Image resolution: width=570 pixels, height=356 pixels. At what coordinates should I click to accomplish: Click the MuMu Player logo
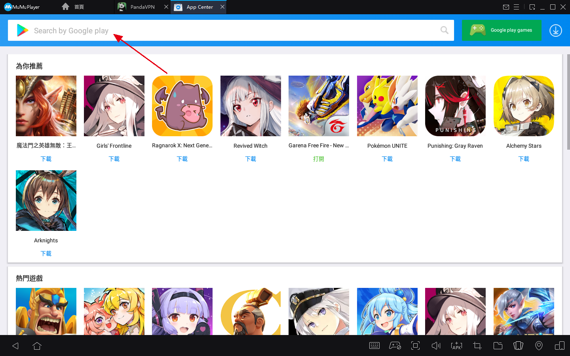tap(22, 7)
